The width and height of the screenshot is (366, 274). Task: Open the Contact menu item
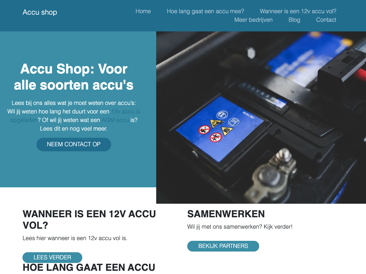tap(326, 20)
